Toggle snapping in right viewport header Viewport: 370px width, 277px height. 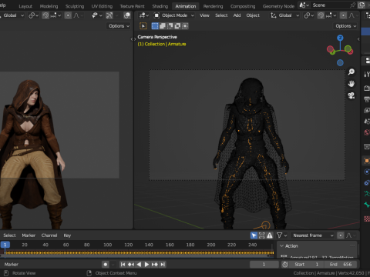coord(321,15)
